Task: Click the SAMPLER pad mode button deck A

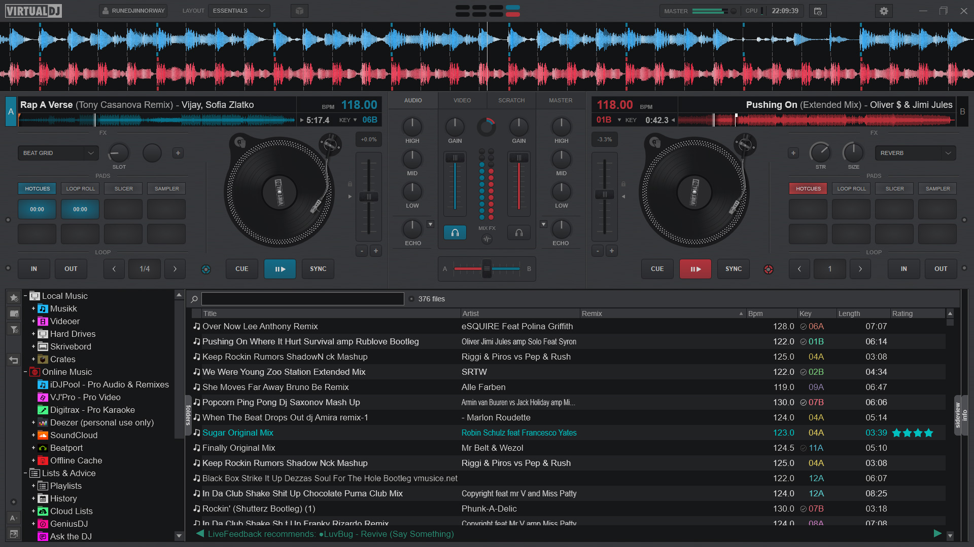Action: click(166, 188)
